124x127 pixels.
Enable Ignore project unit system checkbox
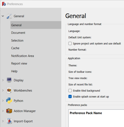70,43
